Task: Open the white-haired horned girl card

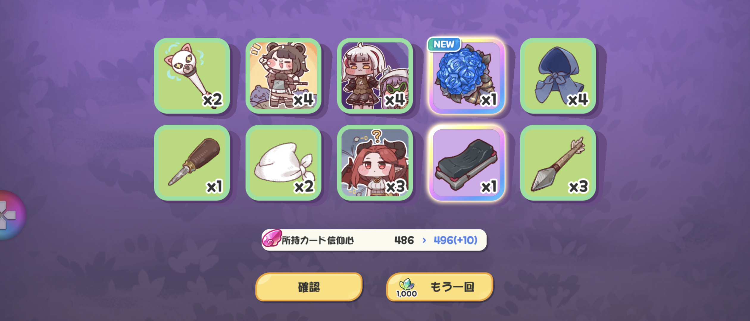Action: coord(375,75)
